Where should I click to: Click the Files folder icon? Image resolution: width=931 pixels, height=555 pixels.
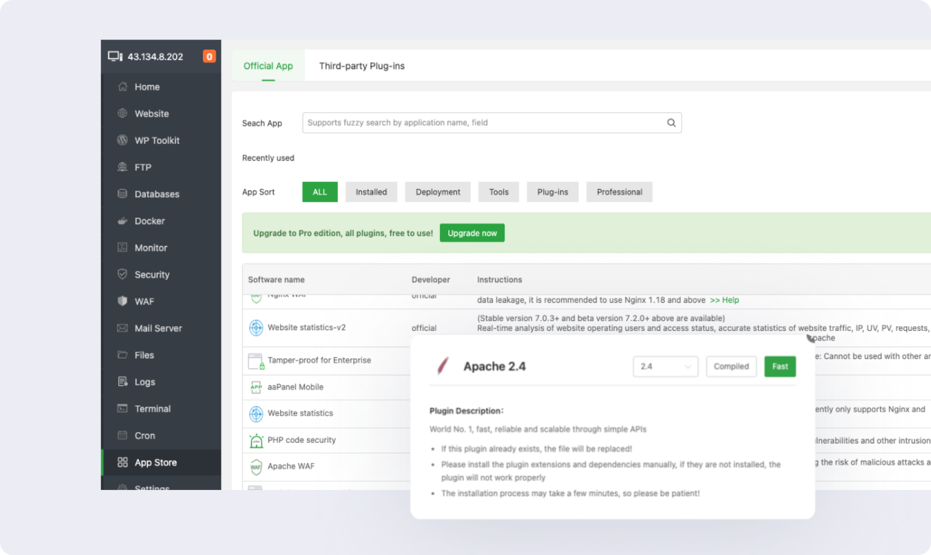click(122, 355)
